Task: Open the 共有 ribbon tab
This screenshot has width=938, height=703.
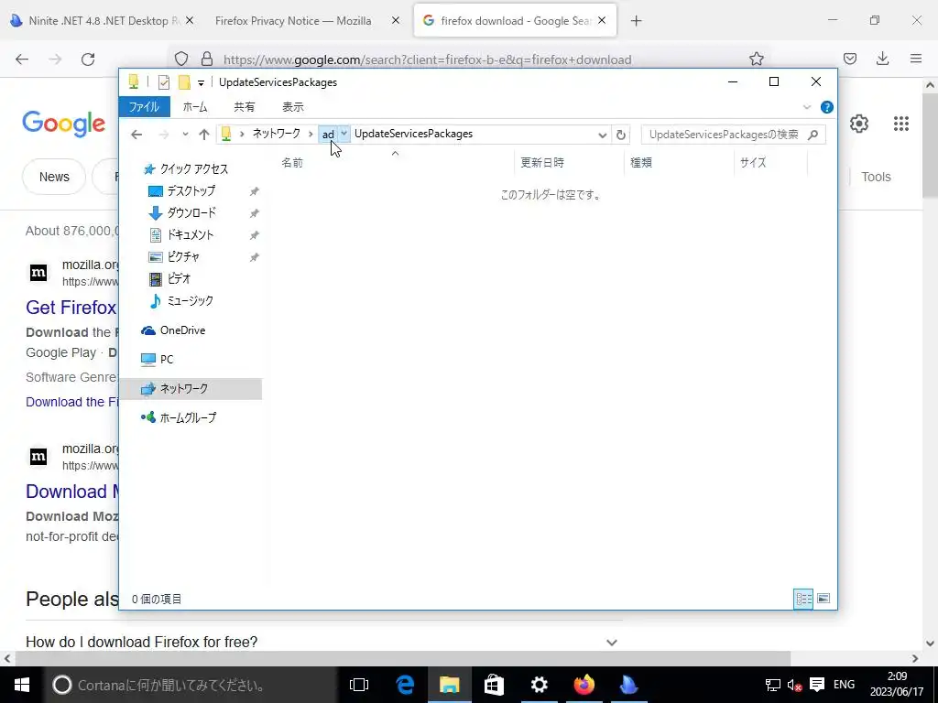Action: (244, 107)
